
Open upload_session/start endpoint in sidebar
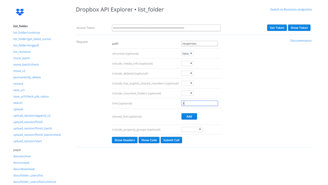click(x=28, y=141)
